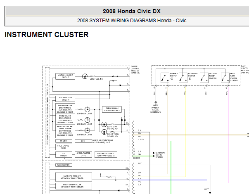Click the "Dimming Switch" label
The image size is (249, 194).
point(174,75)
